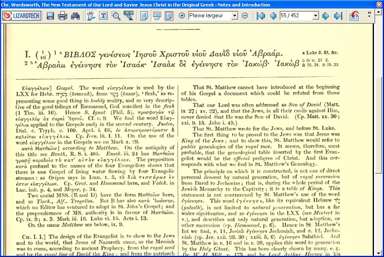Close the document viewer window

pyautogui.click(x=379, y=4)
